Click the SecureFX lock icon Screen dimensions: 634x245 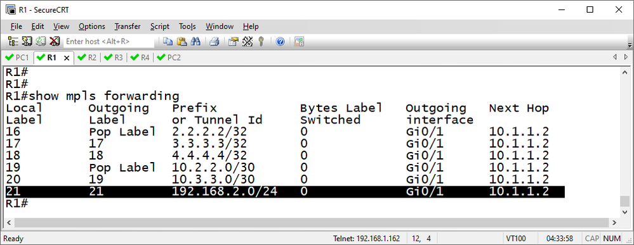[299, 41]
